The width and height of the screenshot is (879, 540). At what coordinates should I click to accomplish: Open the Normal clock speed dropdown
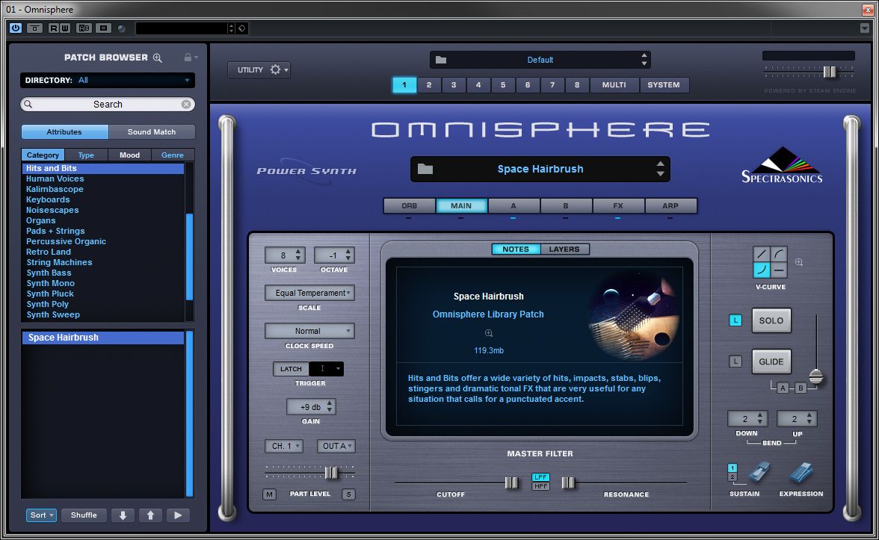coord(310,331)
